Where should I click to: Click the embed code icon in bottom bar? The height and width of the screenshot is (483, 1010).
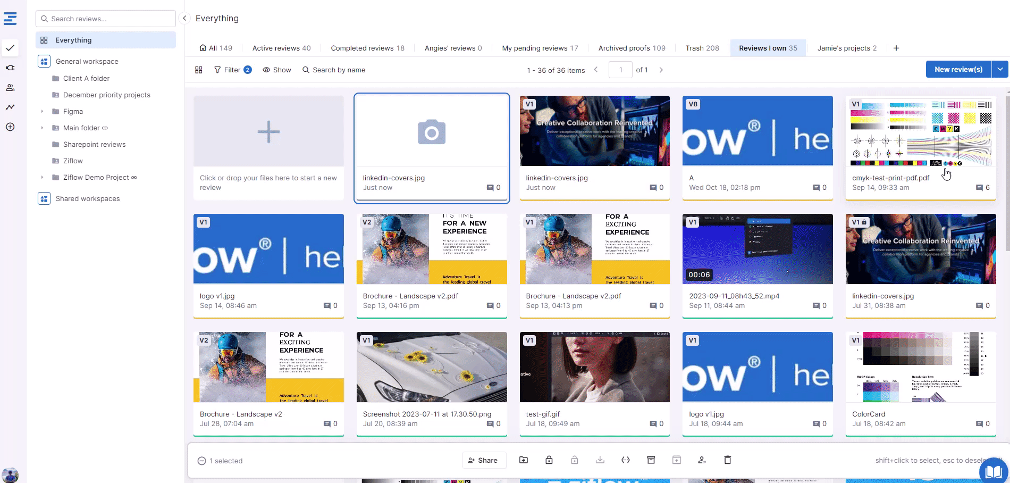[x=626, y=460]
